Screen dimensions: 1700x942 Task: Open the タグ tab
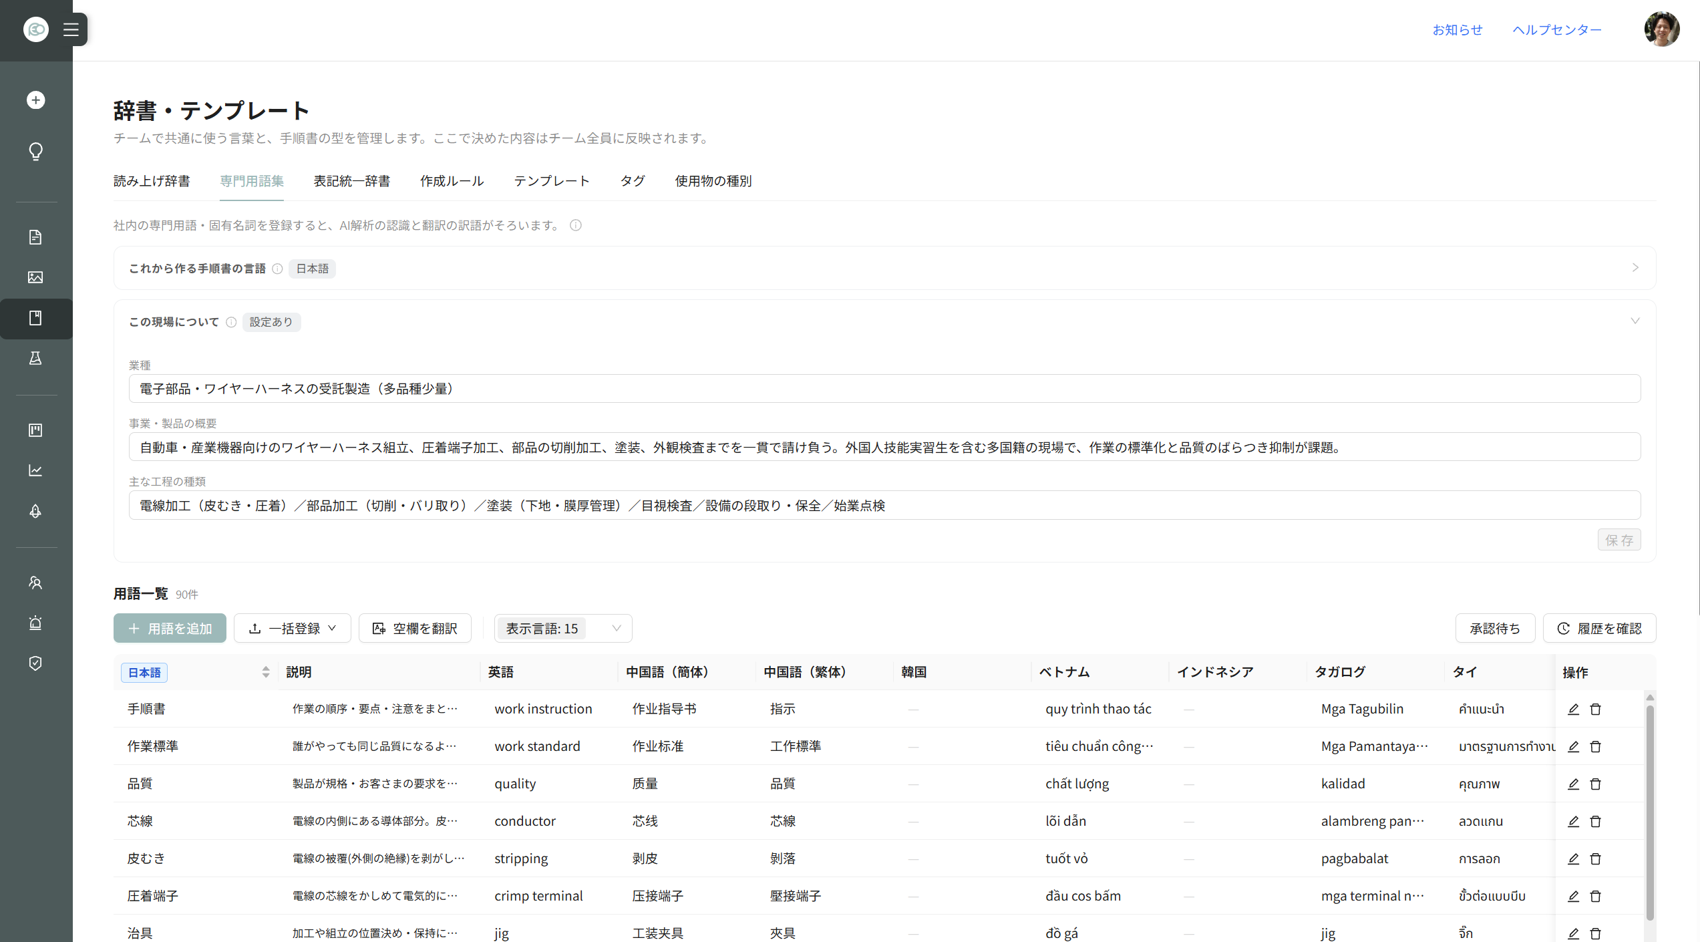pyautogui.click(x=633, y=181)
